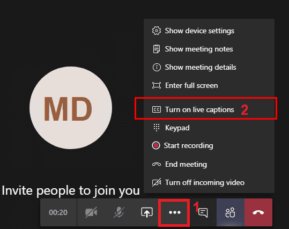Click the gear icon for device settings
The height and width of the screenshot is (229, 289).
pyautogui.click(x=157, y=31)
